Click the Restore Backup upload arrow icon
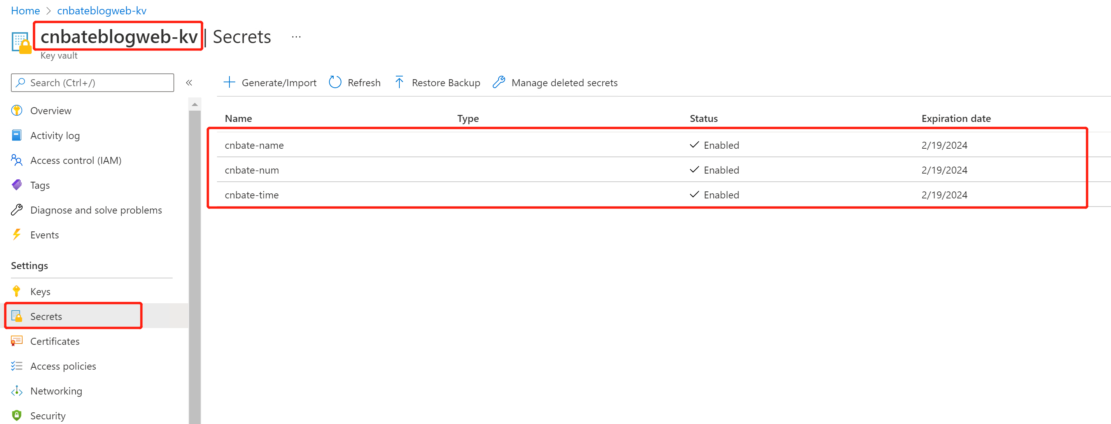The width and height of the screenshot is (1111, 424). coord(399,82)
